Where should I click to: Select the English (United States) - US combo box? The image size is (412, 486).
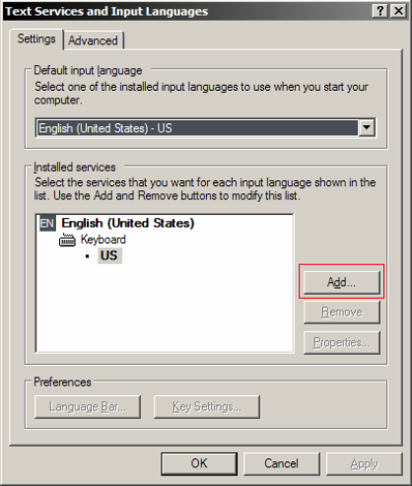[x=206, y=128]
